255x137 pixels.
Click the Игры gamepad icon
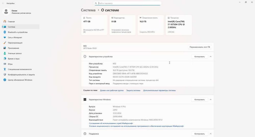(5, 64)
